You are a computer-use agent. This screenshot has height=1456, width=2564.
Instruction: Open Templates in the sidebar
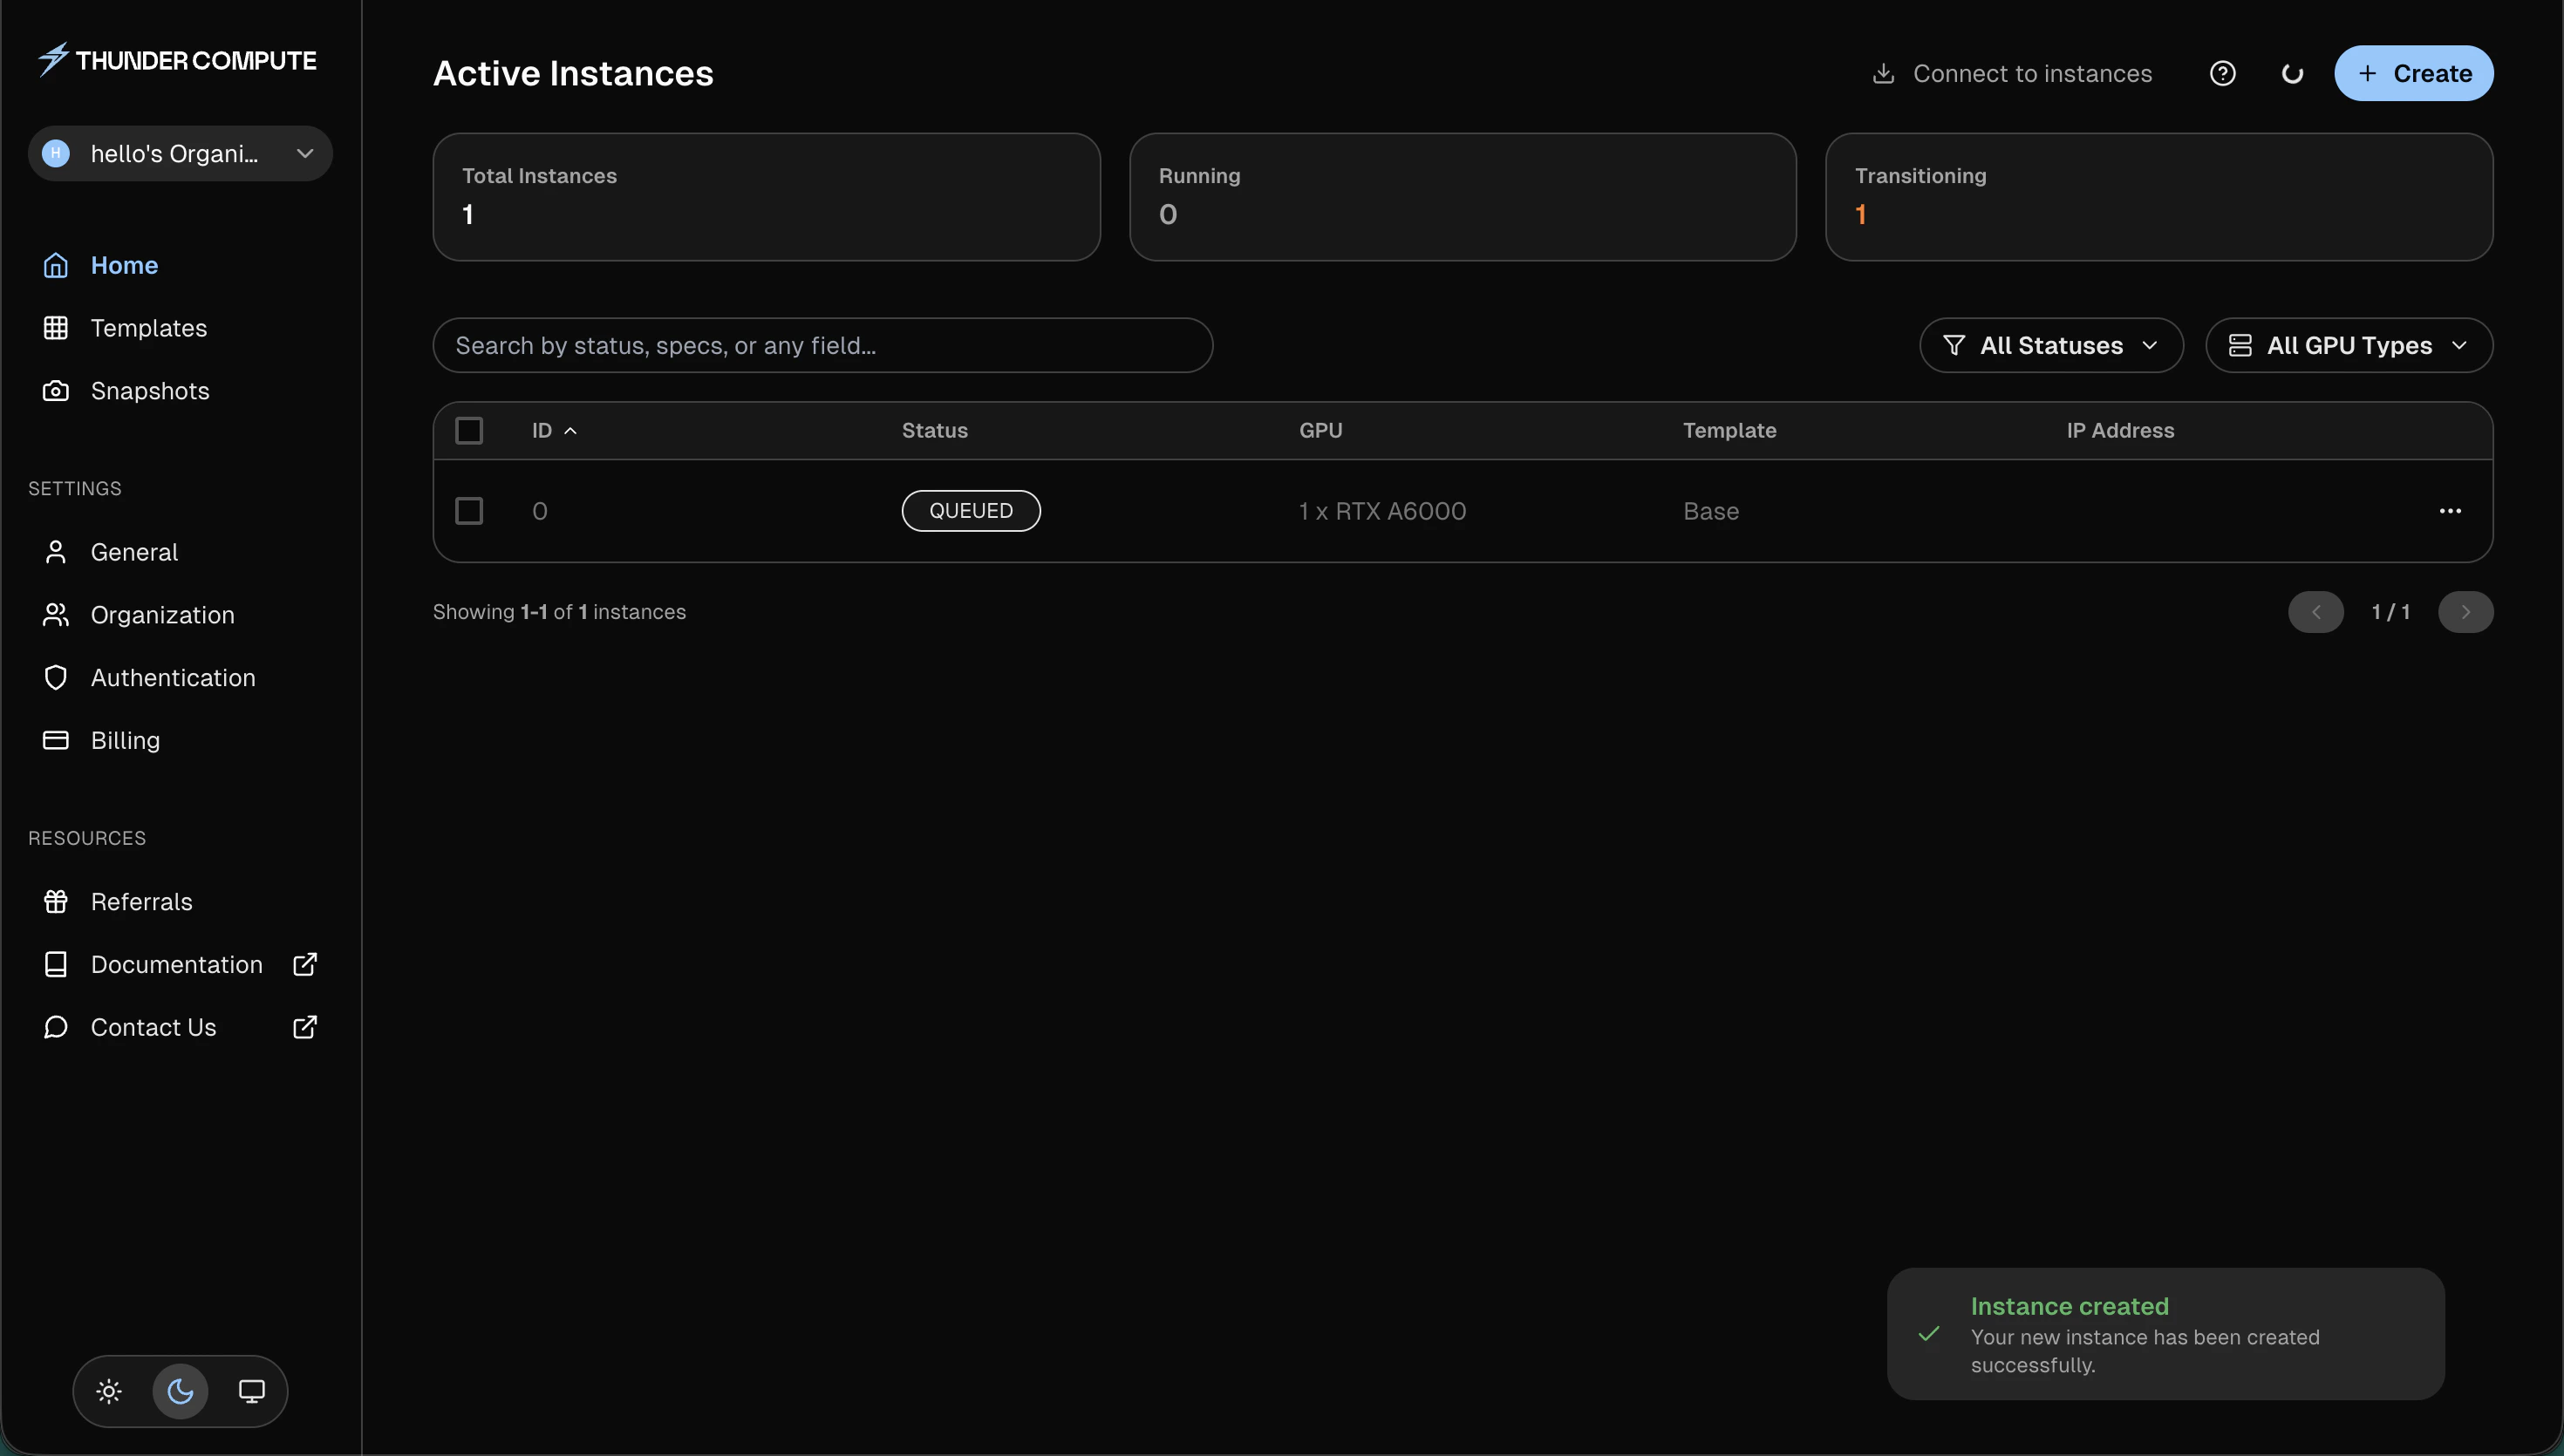(x=180, y=327)
